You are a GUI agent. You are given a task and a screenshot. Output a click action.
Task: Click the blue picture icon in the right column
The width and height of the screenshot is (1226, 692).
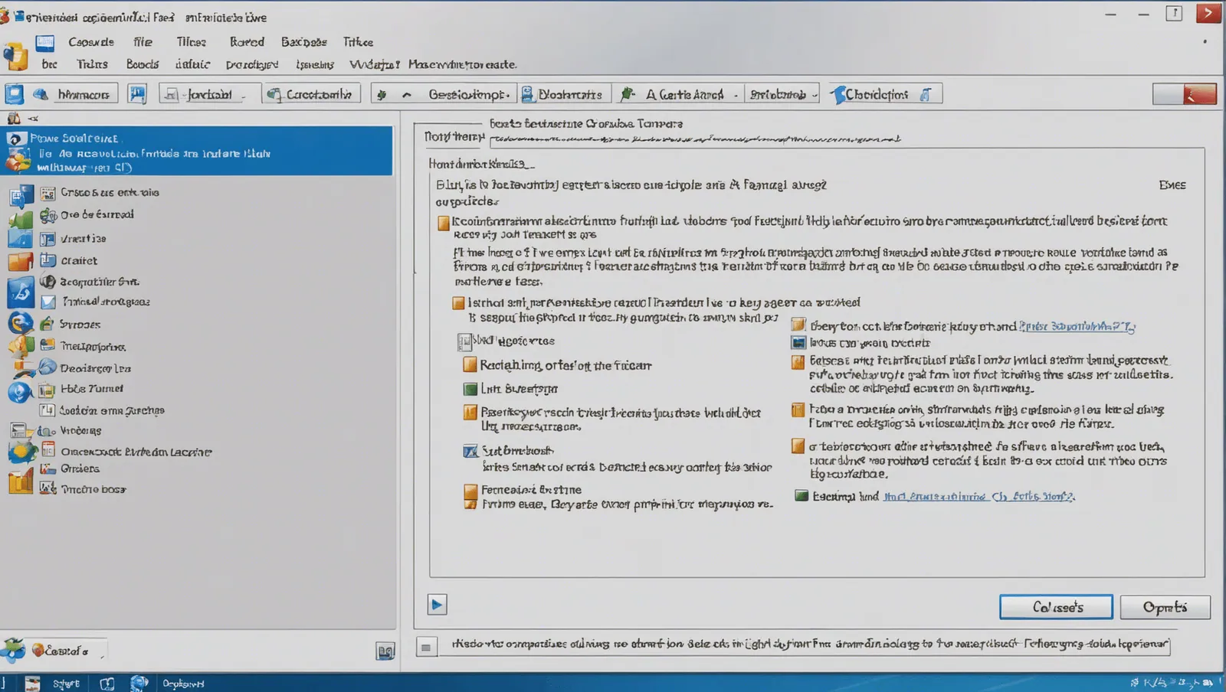[798, 343]
